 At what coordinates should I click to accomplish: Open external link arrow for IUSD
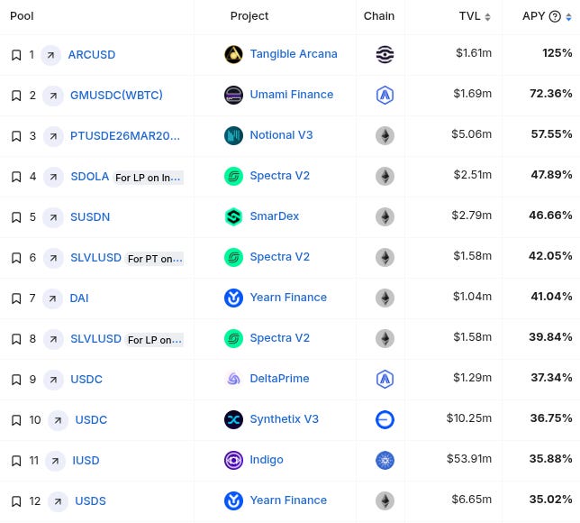click(x=56, y=461)
